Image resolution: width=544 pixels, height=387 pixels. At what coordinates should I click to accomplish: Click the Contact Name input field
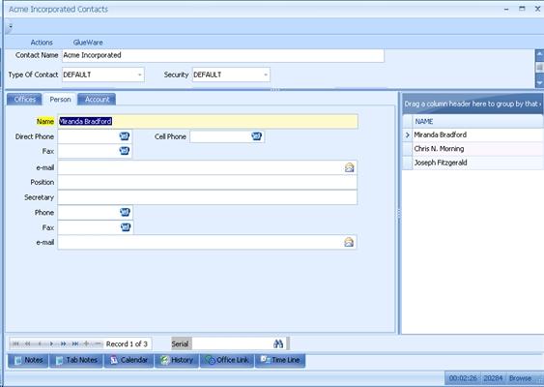[223, 55]
